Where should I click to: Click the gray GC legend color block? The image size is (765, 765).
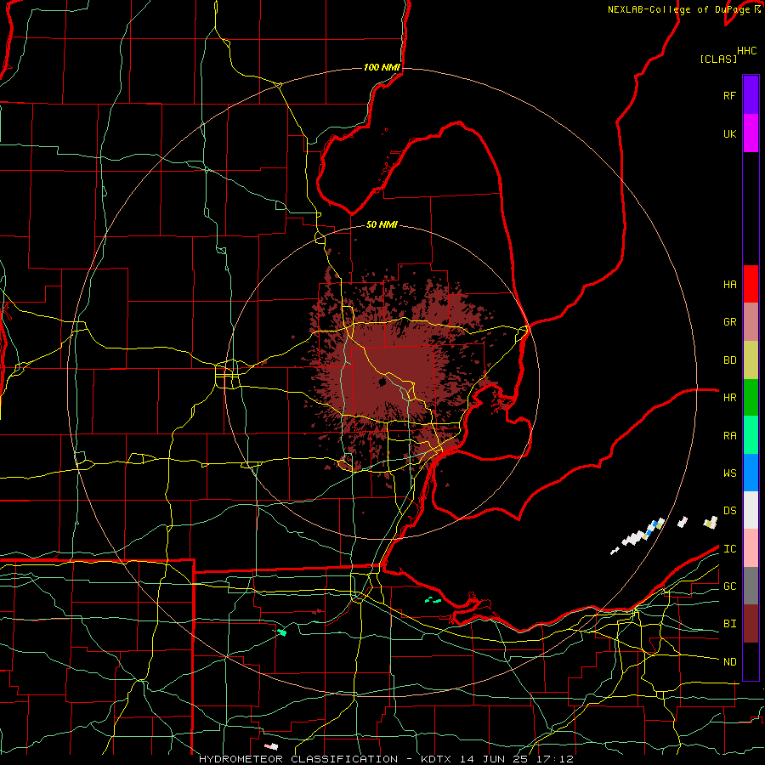(751, 586)
